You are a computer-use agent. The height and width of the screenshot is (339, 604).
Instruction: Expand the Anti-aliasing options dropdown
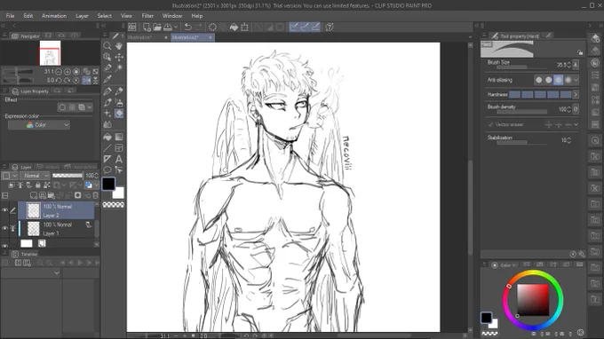(576, 80)
